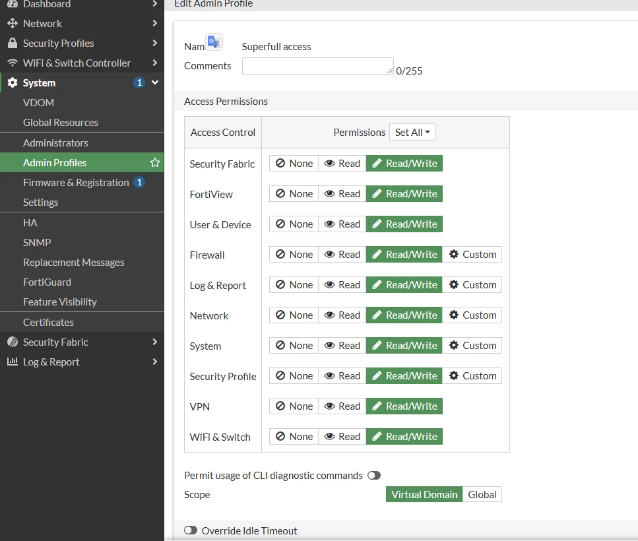The height and width of the screenshot is (541, 638).
Task: Set VPN permission to None
Action: click(294, 406)
